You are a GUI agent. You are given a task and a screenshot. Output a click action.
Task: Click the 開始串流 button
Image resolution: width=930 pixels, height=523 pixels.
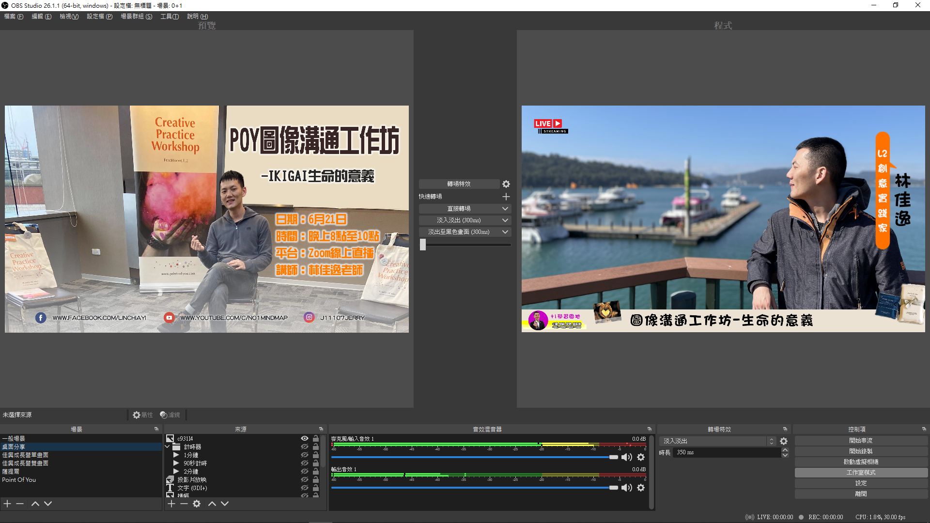coord(861,441)
